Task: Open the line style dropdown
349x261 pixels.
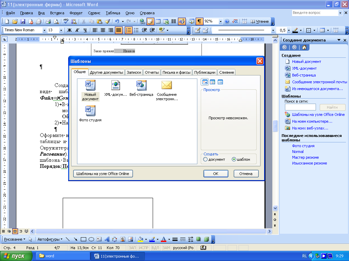Action: (x=273, y=30)
